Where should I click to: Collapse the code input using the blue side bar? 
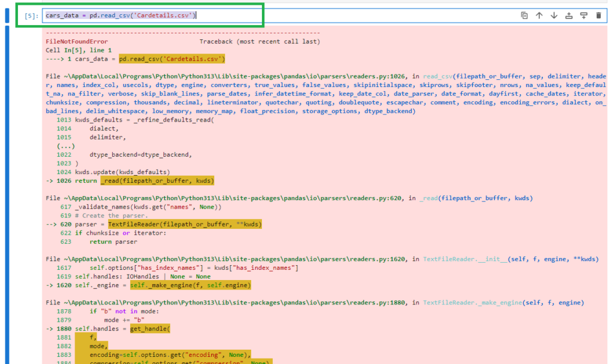coord(6,15)
